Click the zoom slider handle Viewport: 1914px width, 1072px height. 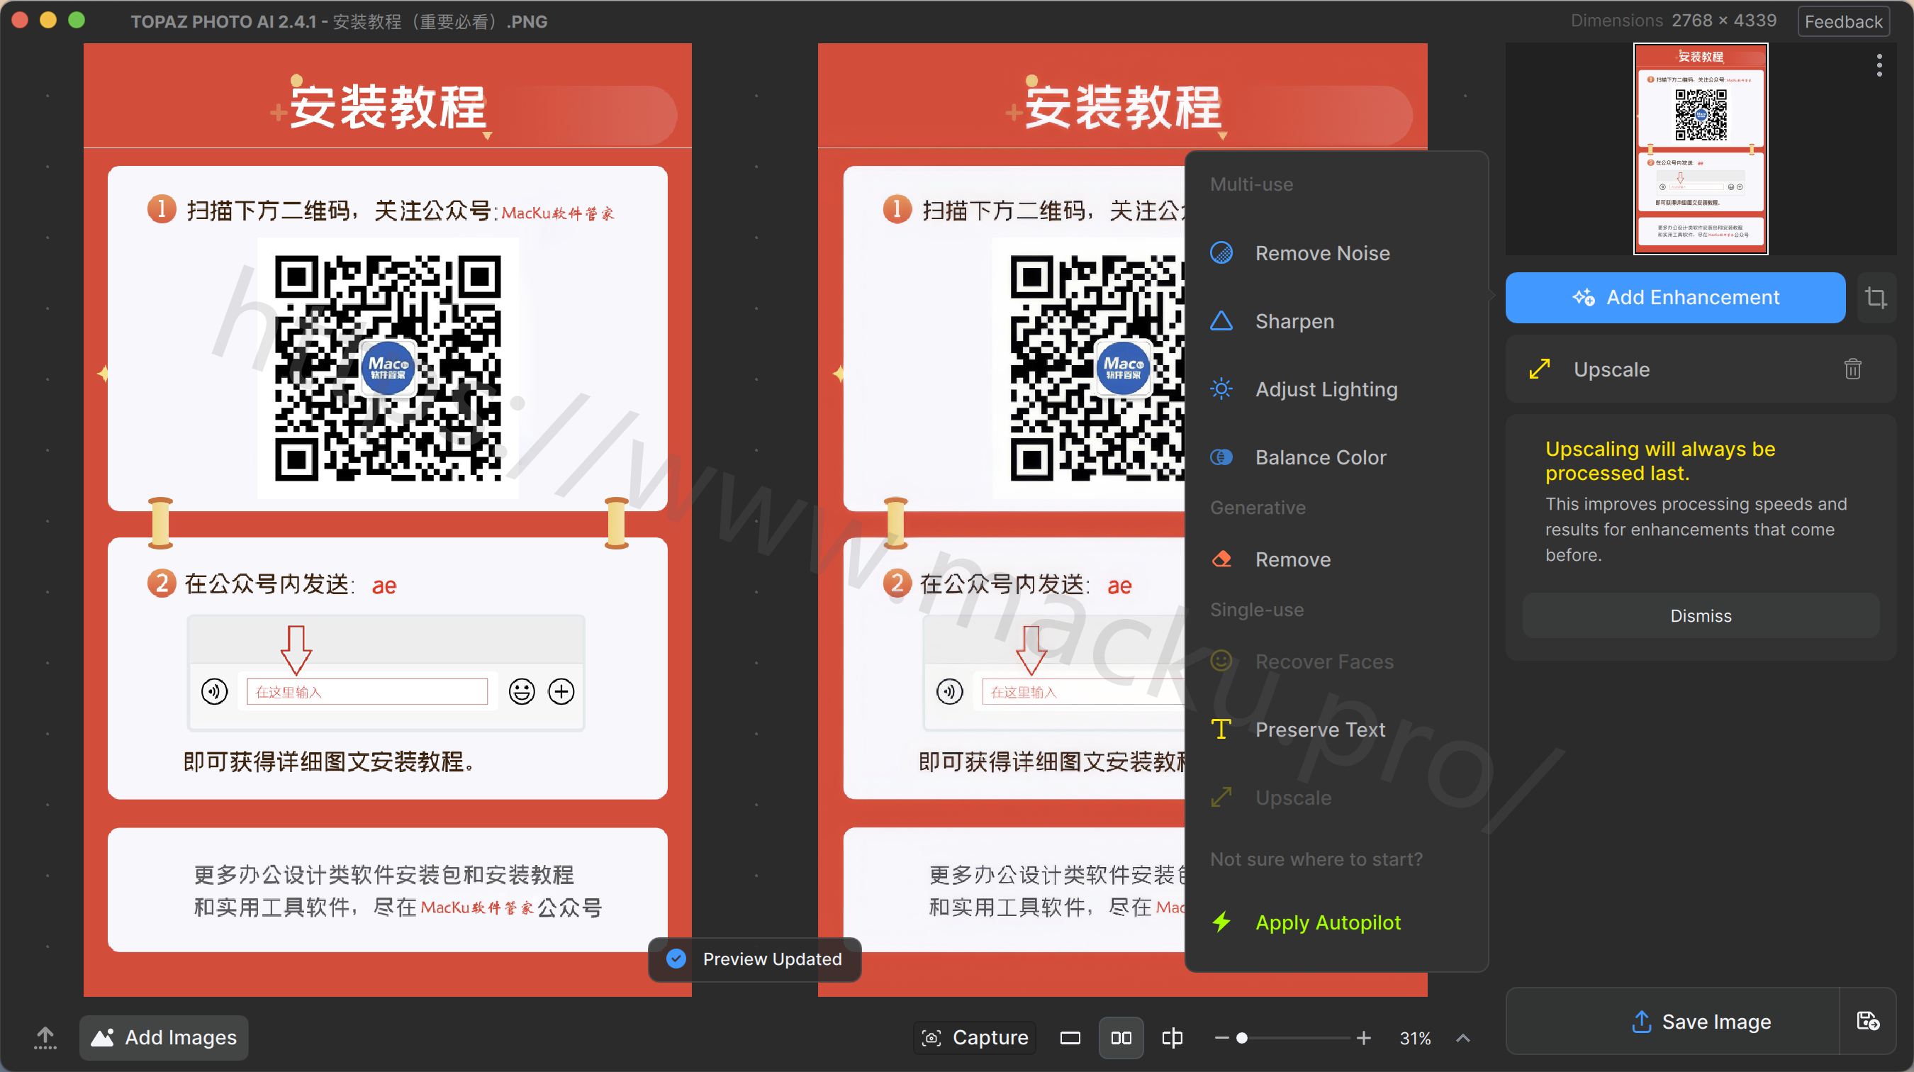pos(1241,1037)
